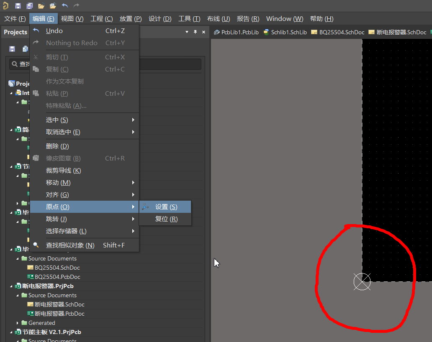This screenshot has width=432, height=342.
Task: Open the 放置 (P) menu
Action: 131,19
